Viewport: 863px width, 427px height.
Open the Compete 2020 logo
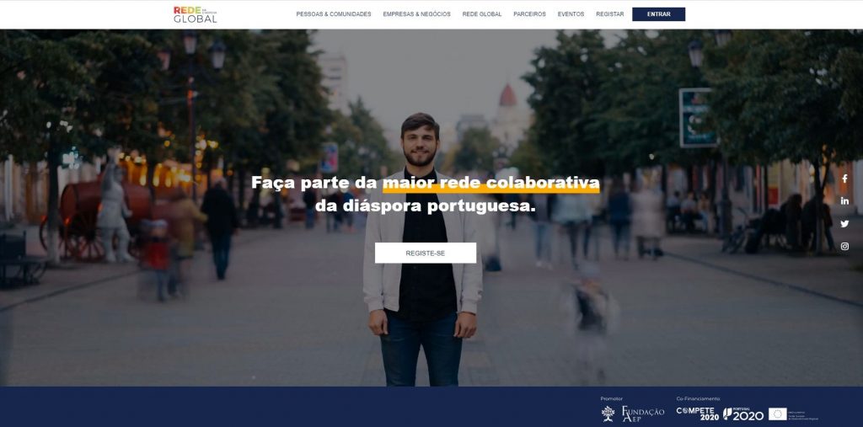click(x=697, y=414)
